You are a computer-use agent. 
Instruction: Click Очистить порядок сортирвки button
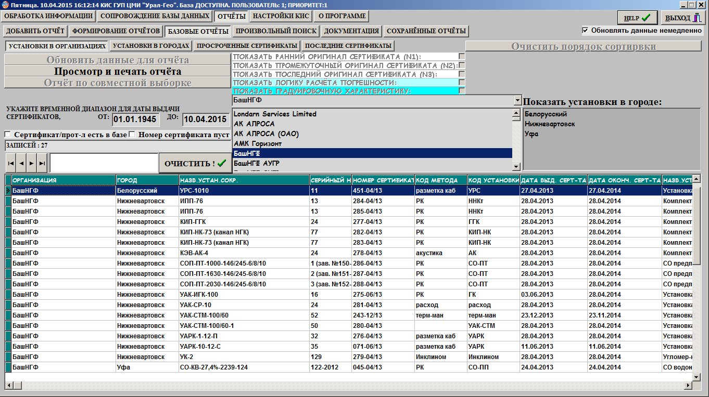[x=584, y=46]
